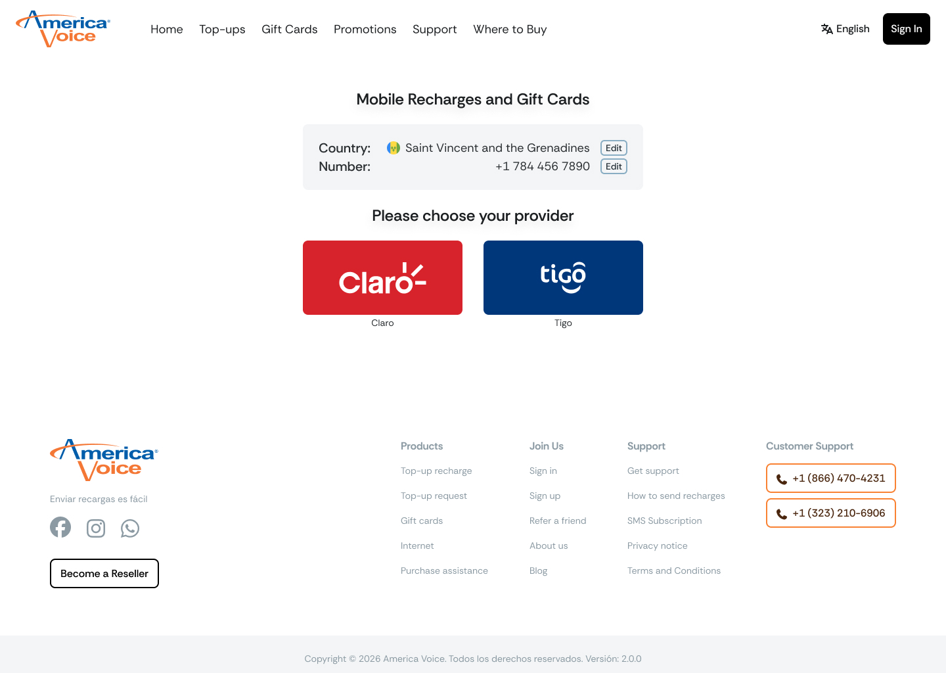Open the Where to Buy menu item
The height and width of the screenshot is (673, 946).
[510, 29]
